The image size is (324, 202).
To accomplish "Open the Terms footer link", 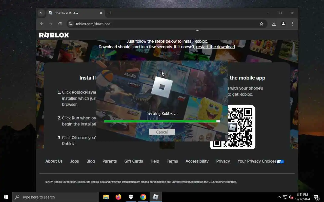I will (172, 161).
